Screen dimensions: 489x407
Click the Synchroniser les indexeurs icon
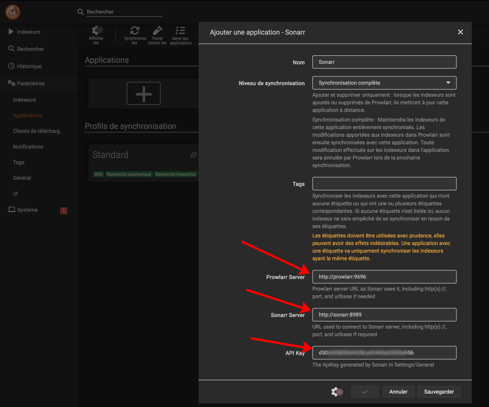(x=134, y=31)
